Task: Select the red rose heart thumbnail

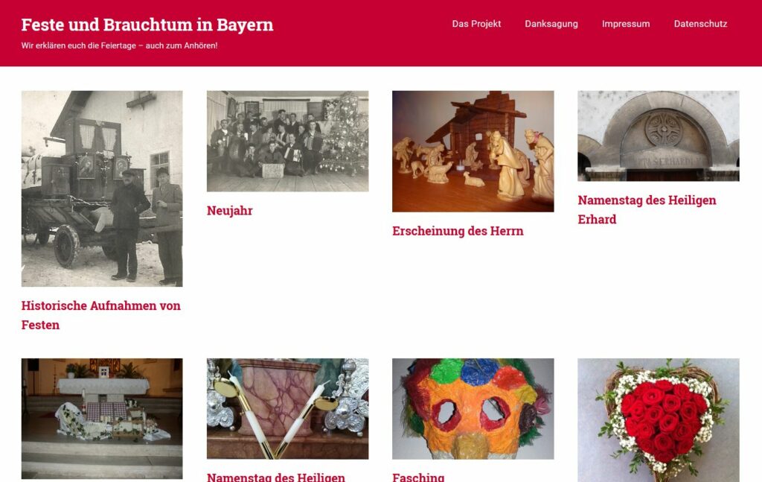Action: coord(659,420)
